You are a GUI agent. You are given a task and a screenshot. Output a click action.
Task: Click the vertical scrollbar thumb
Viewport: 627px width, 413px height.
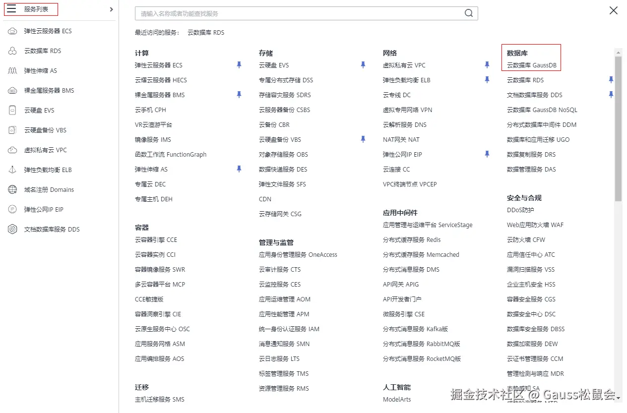[x=618, y=129]
